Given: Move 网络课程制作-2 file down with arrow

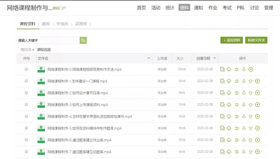Looking at the screenshot, I should 244,93.
